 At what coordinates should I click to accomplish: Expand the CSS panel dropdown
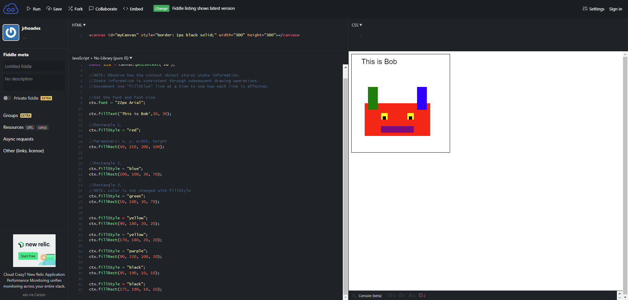coord(357,25)
